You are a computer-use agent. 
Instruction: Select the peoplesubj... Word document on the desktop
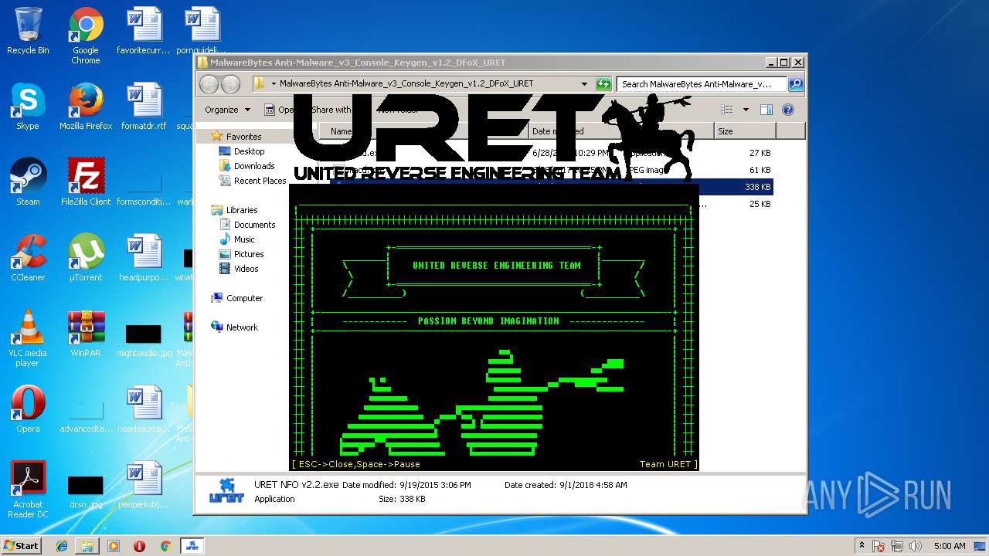[144, 485]
